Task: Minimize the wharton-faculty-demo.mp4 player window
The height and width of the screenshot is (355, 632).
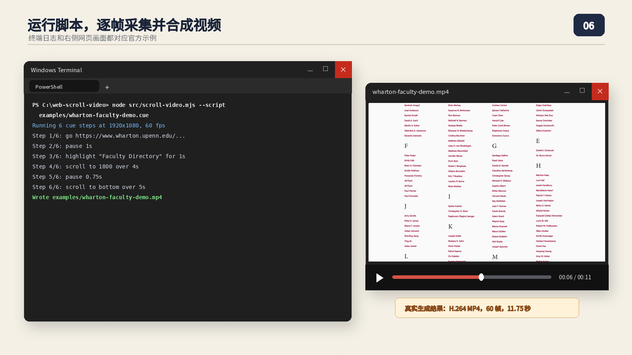Action: pos(567,92)
